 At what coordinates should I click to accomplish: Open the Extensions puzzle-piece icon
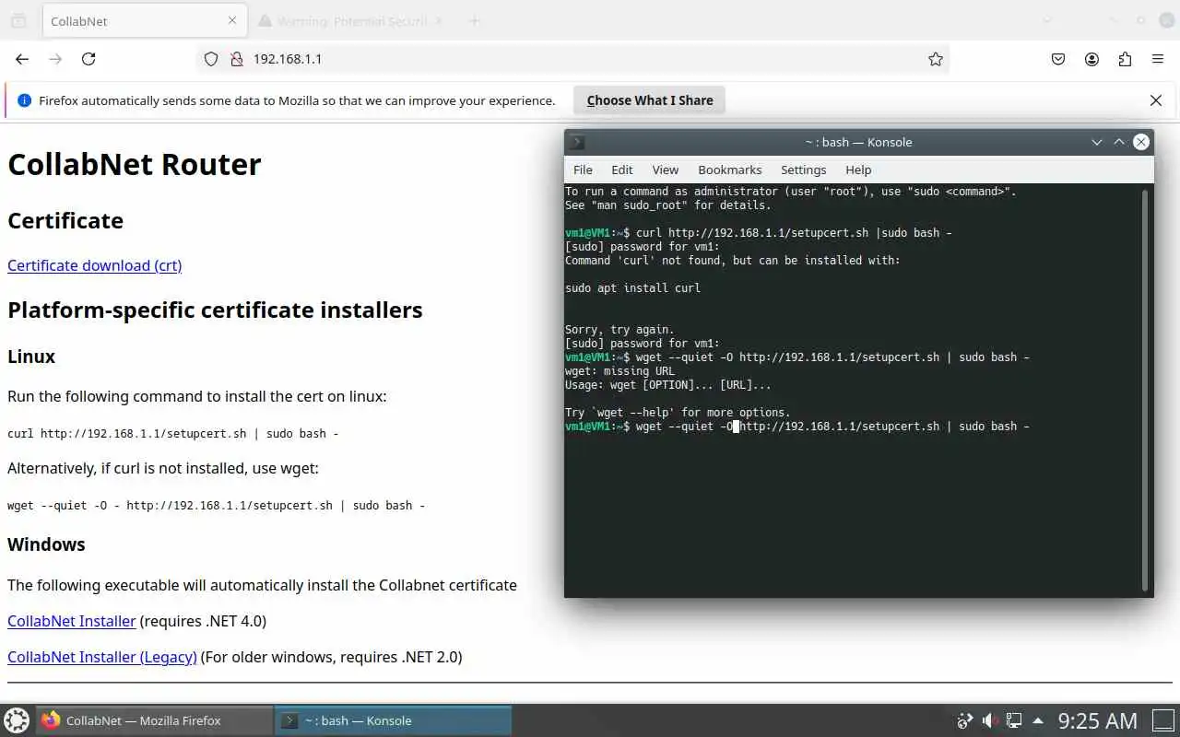(1125, 59)
